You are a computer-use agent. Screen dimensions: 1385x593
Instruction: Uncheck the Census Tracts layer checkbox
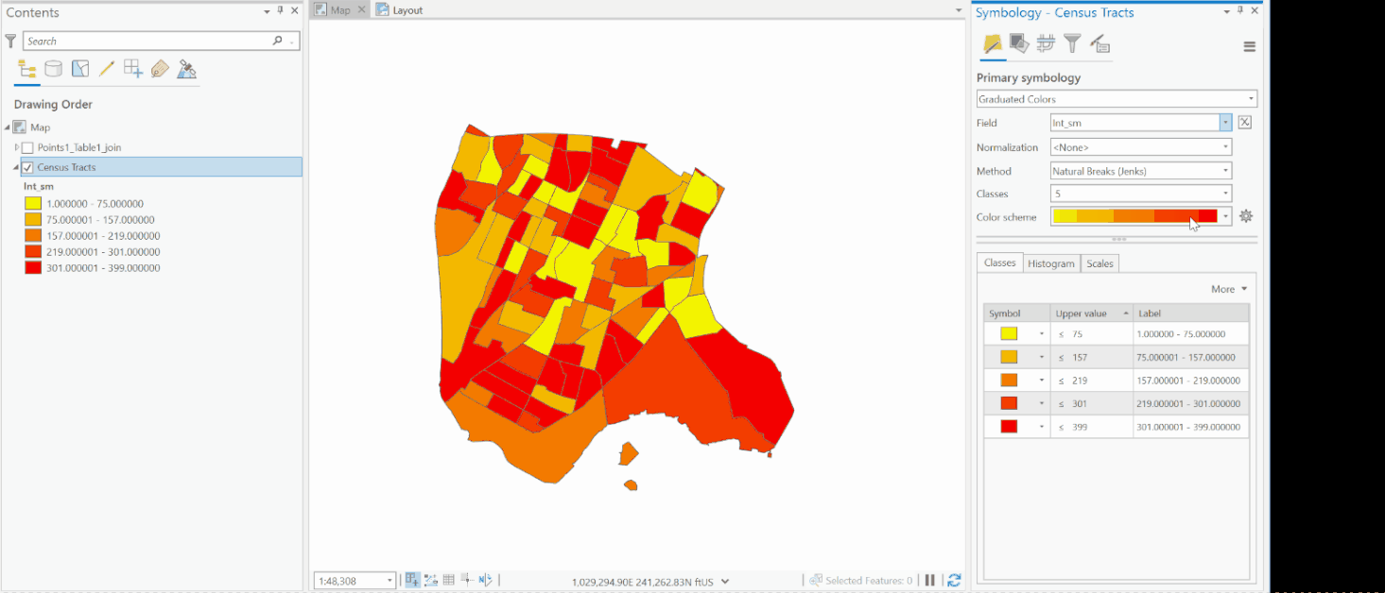[27, 167]
